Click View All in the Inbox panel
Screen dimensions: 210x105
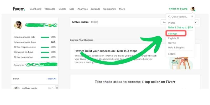tap(52, 78)
